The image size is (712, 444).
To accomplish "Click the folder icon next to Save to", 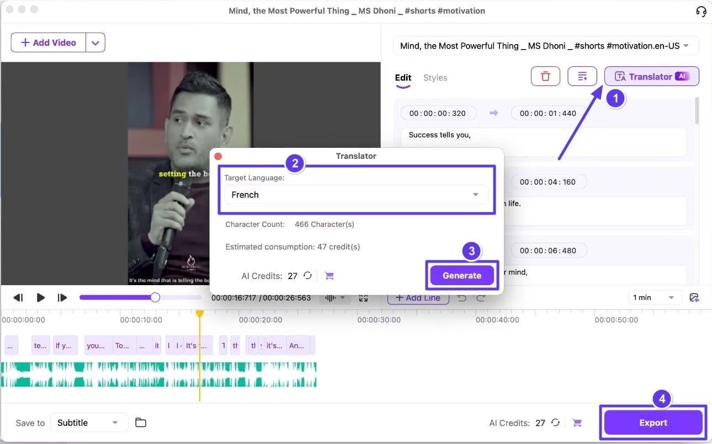I will (141, 422).
